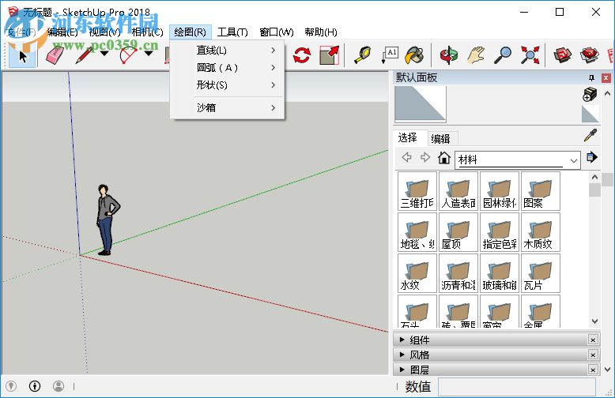Open the 窗口(W) menu
The image size is (615, 398).
[277, 32]
